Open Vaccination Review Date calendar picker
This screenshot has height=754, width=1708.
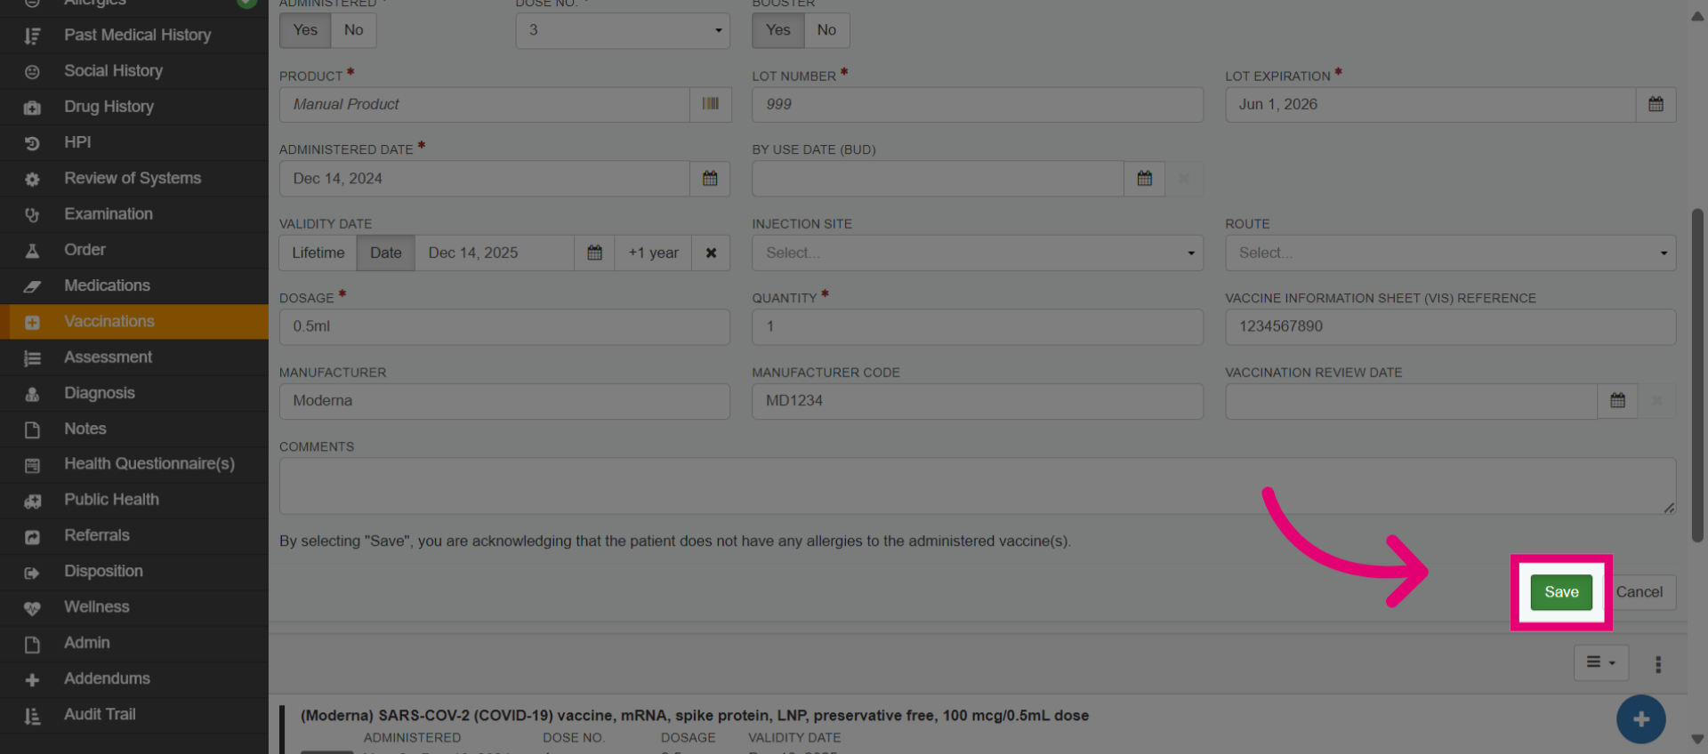tap(1617, 401)
